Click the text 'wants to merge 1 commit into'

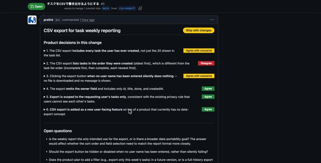click(82, 9)
